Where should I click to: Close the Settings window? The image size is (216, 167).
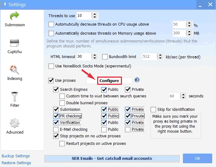210,4
